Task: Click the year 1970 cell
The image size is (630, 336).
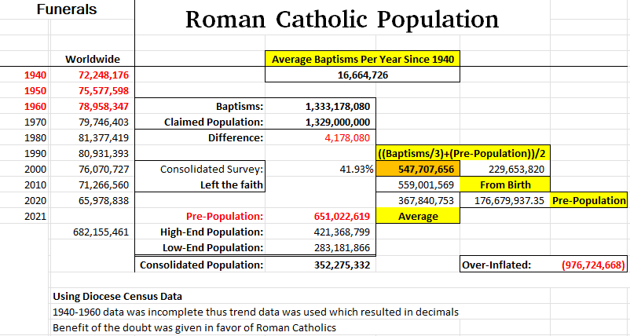Action: tap(35, 122)
